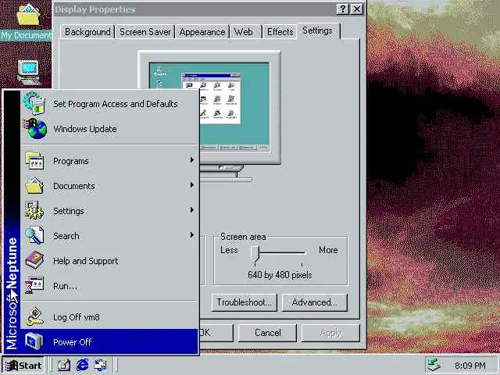The height and width of the screenshot is (375, 500).
Task: Choose Windows Update menu entry
Action: coord(109,129)
